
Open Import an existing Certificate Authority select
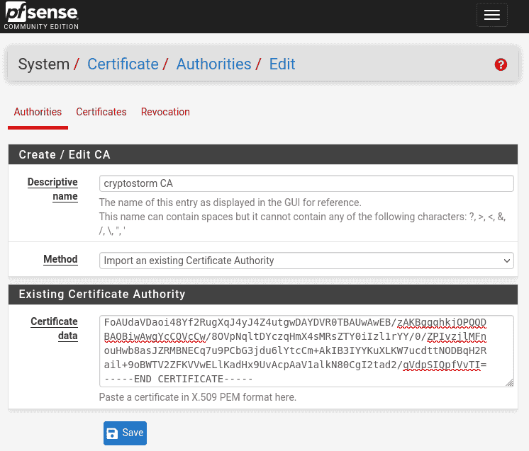click(306, 261)
